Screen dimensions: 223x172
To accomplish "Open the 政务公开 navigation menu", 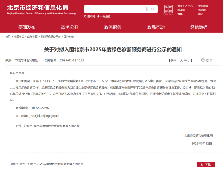I will pyautogui.click(x=70, y=27).
